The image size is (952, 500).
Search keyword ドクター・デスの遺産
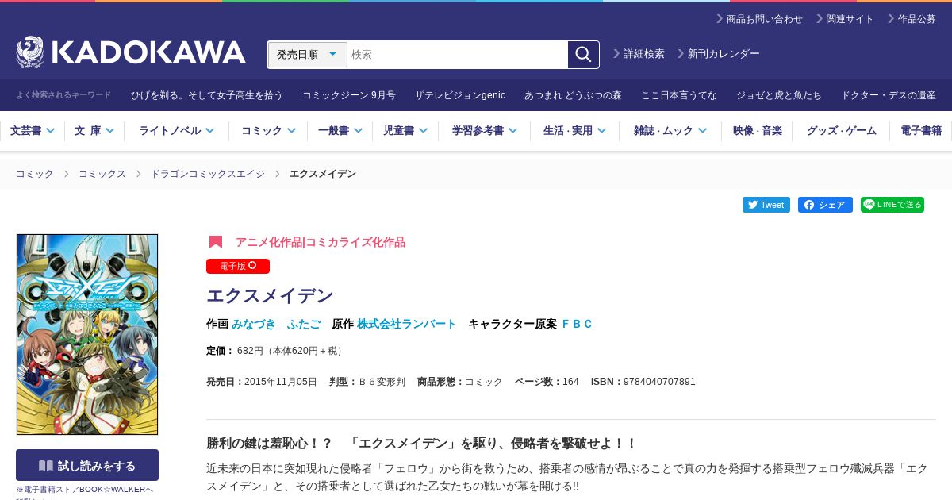(889, 95)
